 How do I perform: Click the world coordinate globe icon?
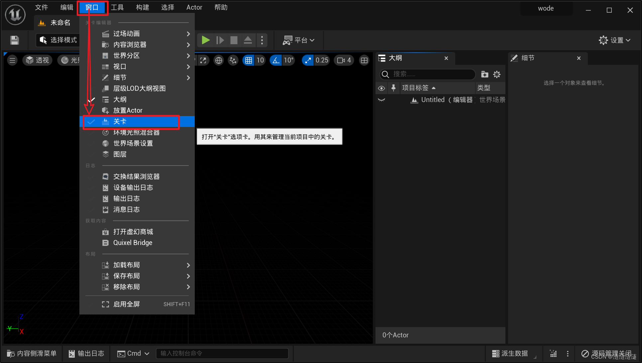point(219,60)
